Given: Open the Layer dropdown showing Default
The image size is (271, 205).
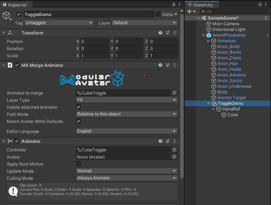Looking at the screenshot, I should pos(145,23).
